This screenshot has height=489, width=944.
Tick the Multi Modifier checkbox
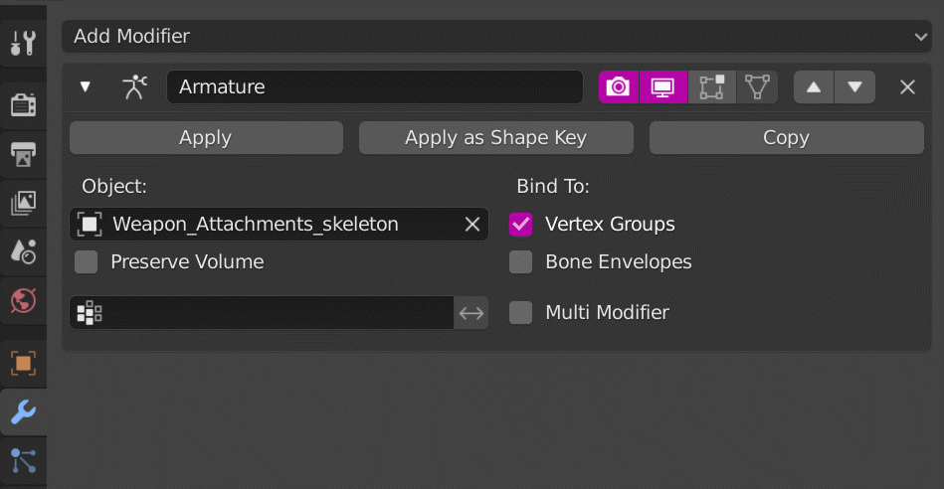coord(521,313)
